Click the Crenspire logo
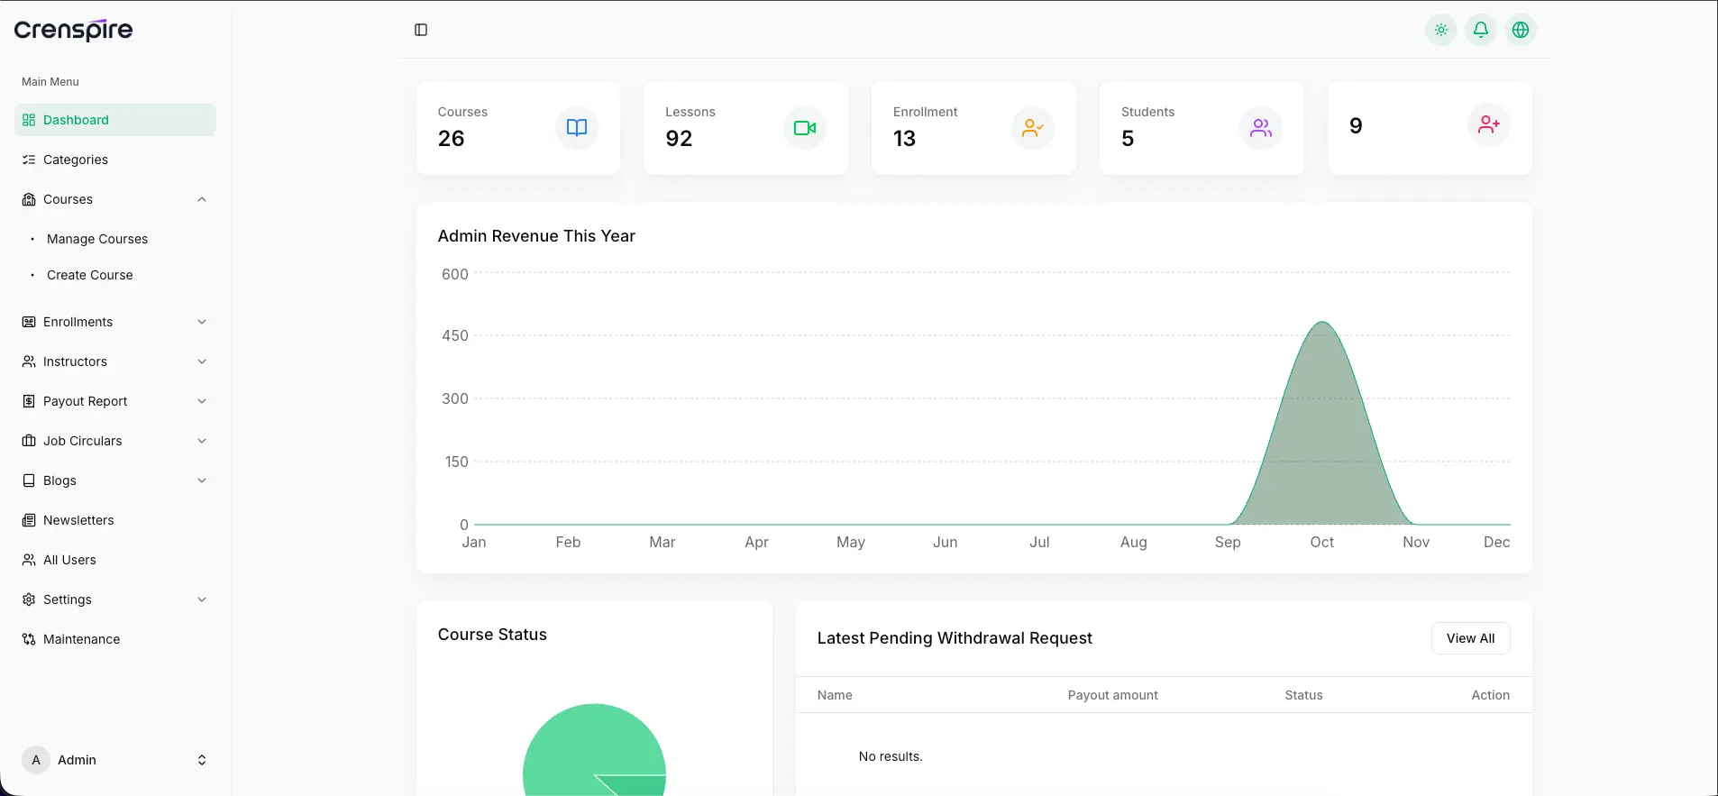 click(x=73, y=30)
